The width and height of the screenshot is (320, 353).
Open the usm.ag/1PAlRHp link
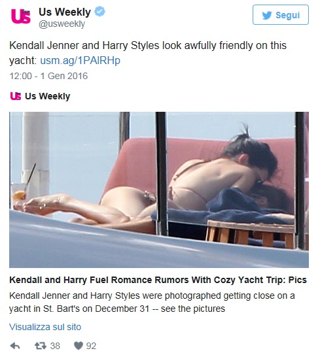click(80, 61)
